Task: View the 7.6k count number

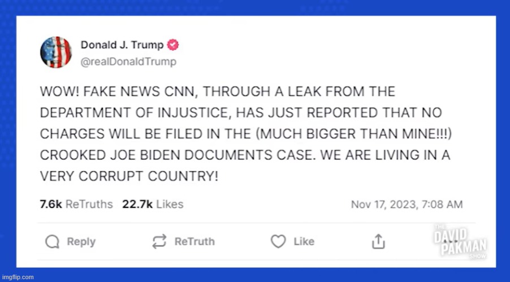Action: click(x=50, y=204)
